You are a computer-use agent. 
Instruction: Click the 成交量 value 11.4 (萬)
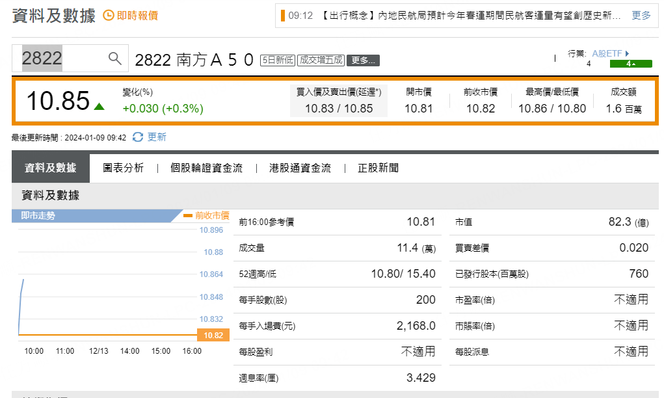click(x=416, y=248)
